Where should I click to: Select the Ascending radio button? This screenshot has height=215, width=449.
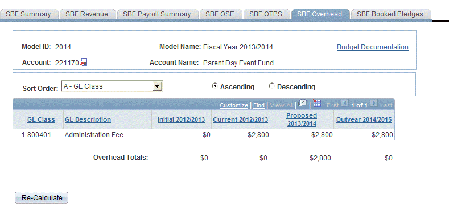214,86
